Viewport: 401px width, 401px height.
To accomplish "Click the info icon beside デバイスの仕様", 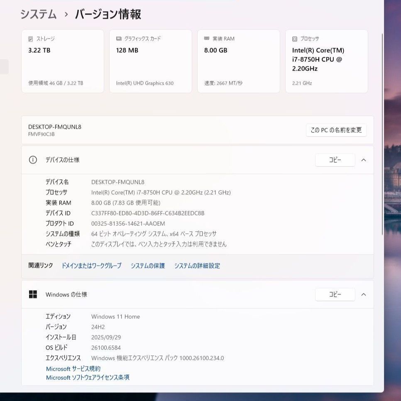I will (33, 160).
